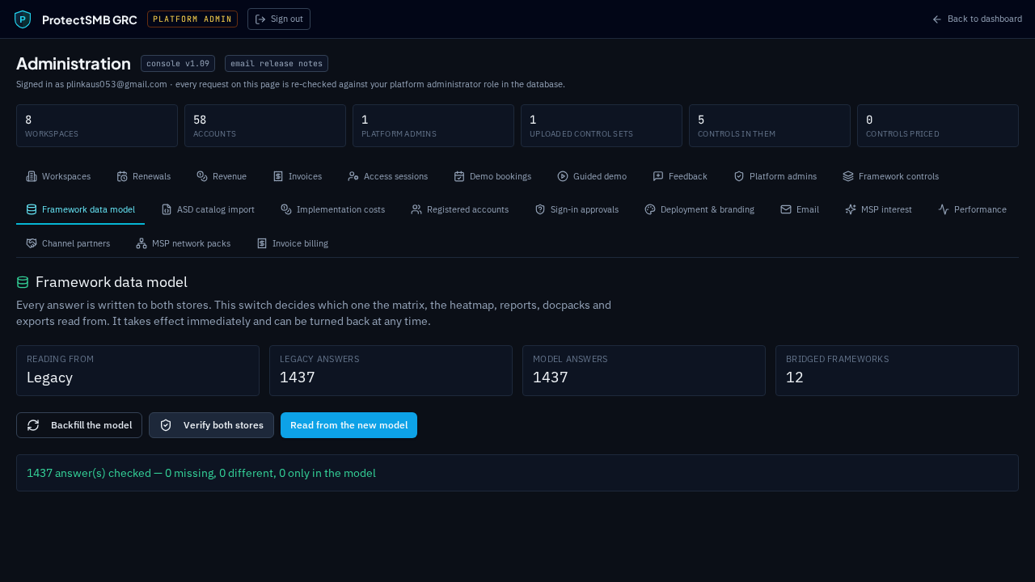Click Backfill the model button
The height and width of the screenshot is (582, 1035).
[79, 425]
